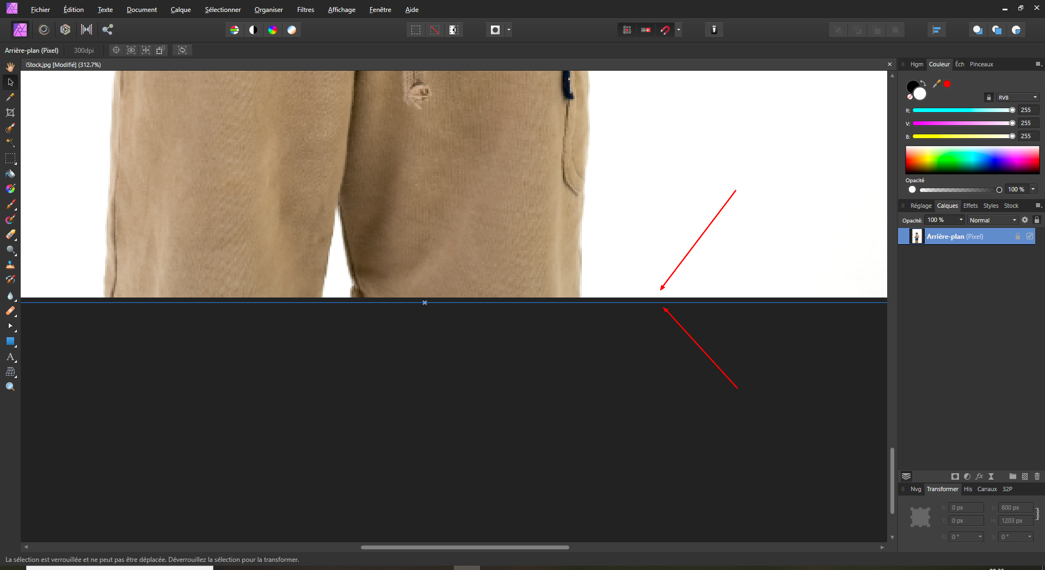Toggle visibility checkbox of Arrière-plan layer
Screen dimensions: 1045x570
(x=1030, y=237)
